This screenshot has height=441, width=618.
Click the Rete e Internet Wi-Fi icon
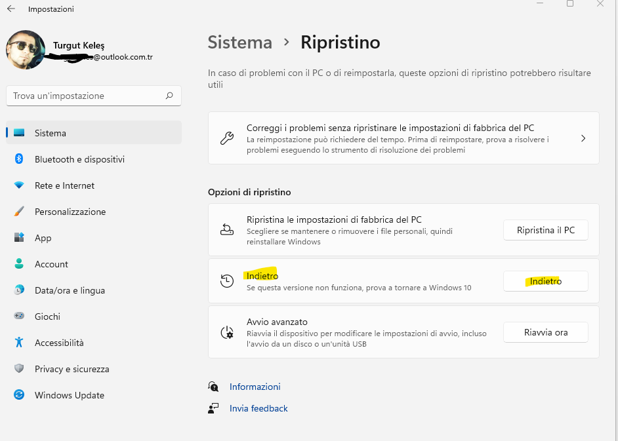pyautogui.click(x=20, y=185)
